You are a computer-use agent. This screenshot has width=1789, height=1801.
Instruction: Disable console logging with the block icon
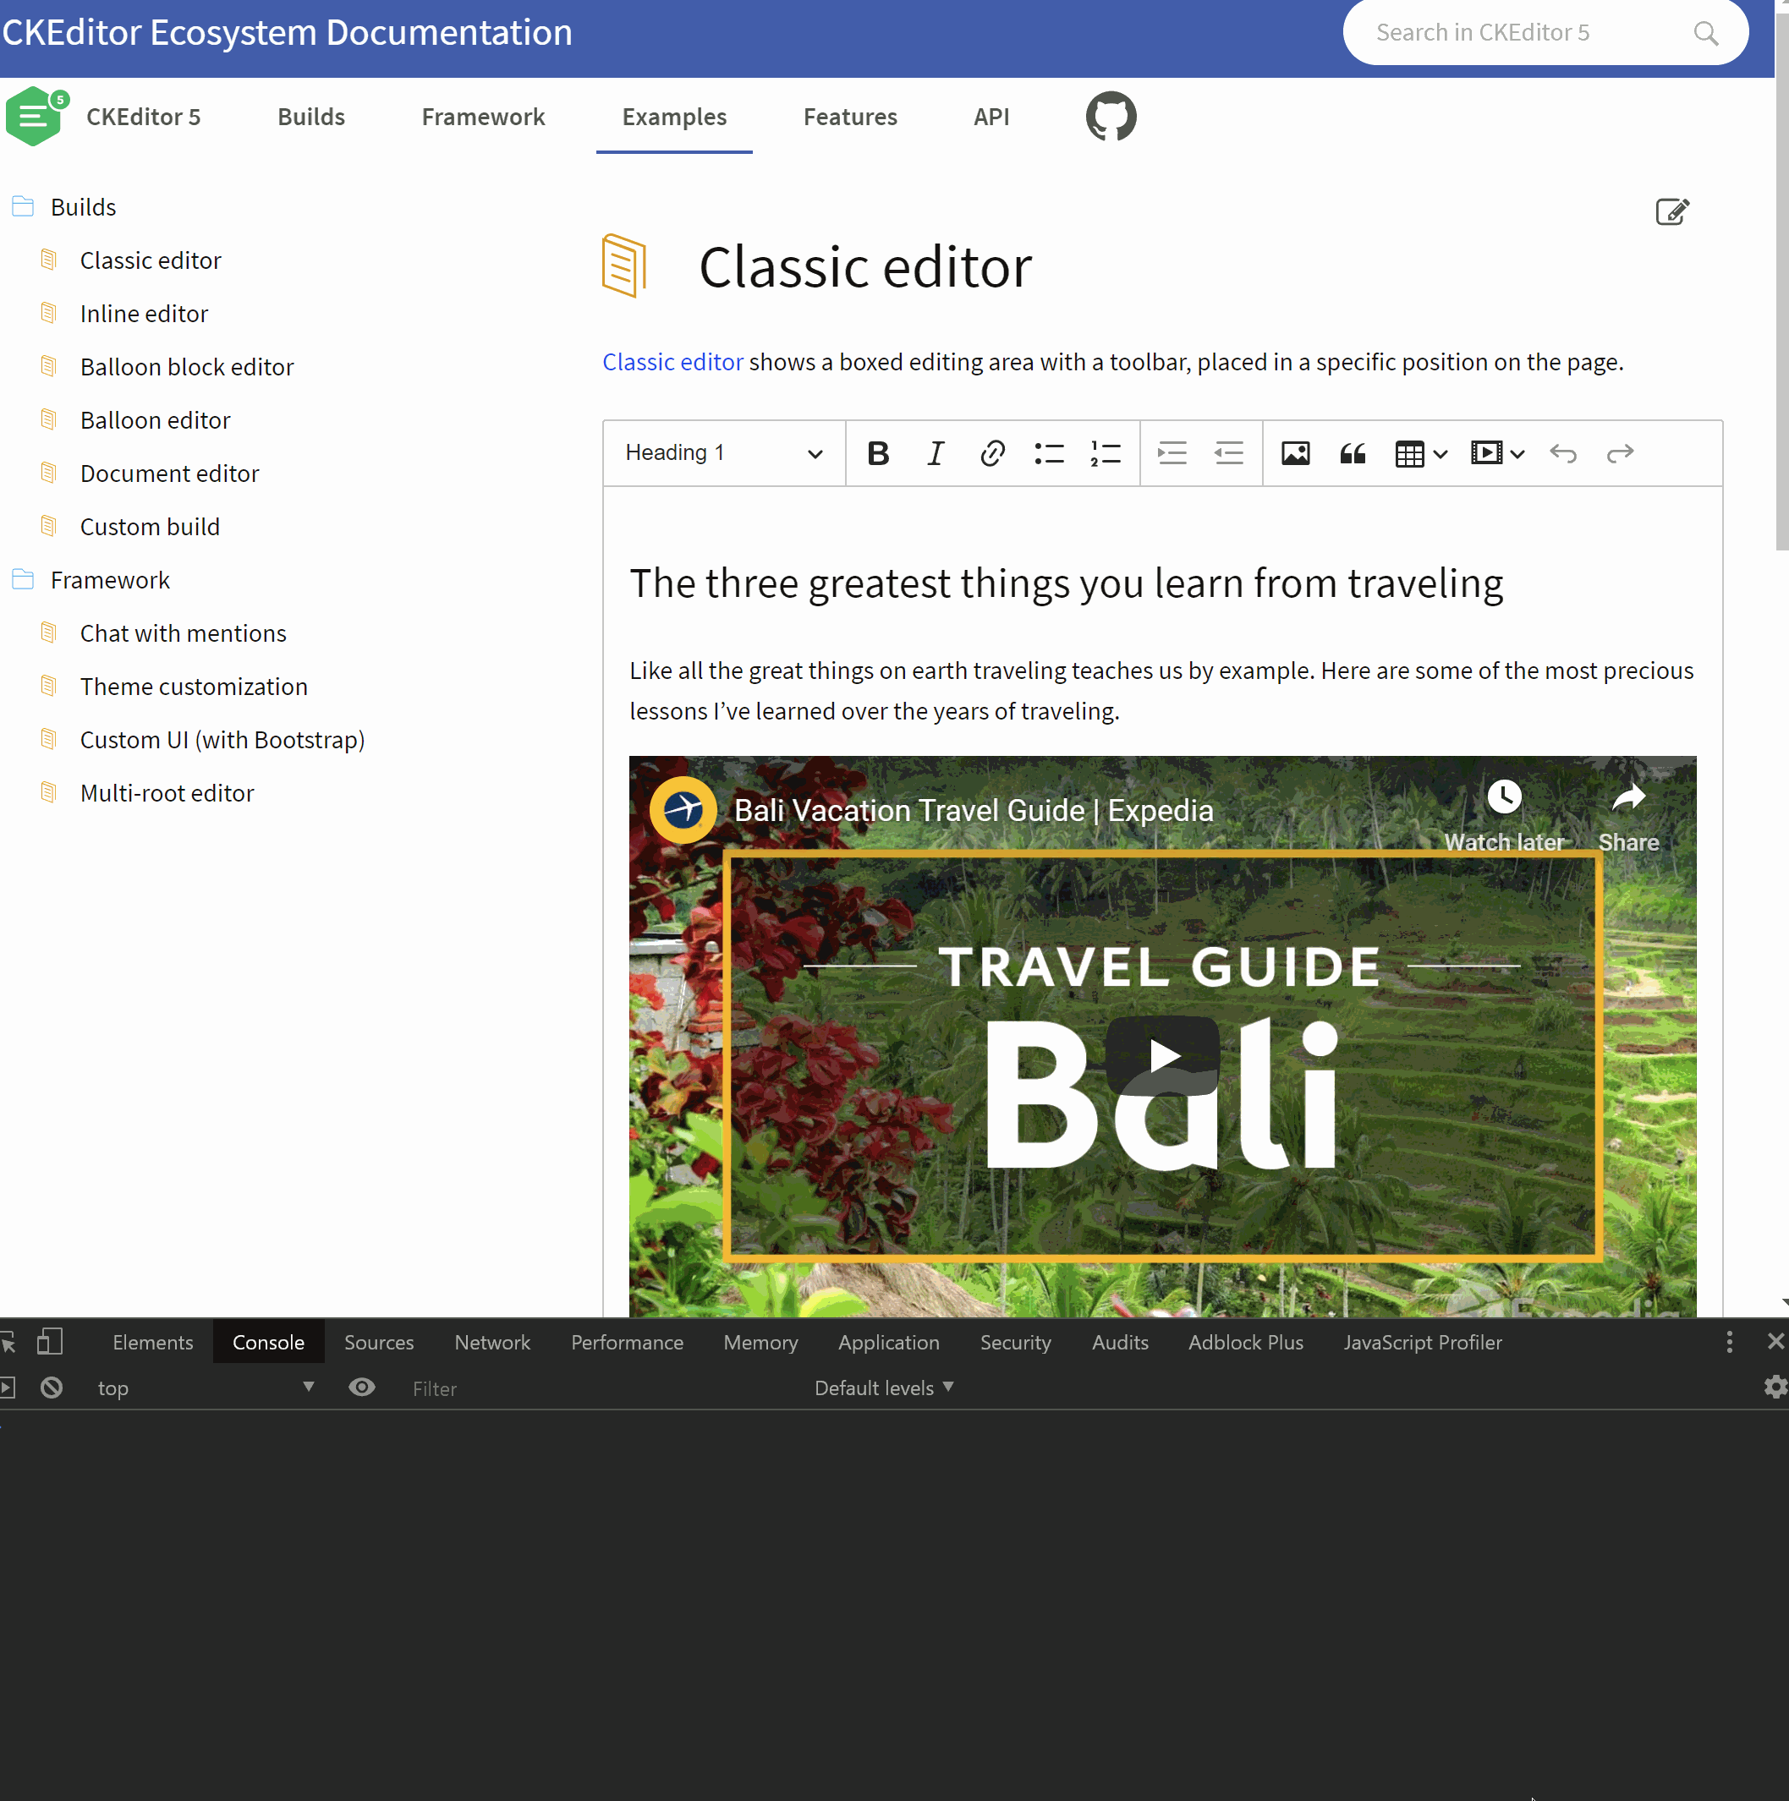pyautogui.click(x=52, y=1387)
